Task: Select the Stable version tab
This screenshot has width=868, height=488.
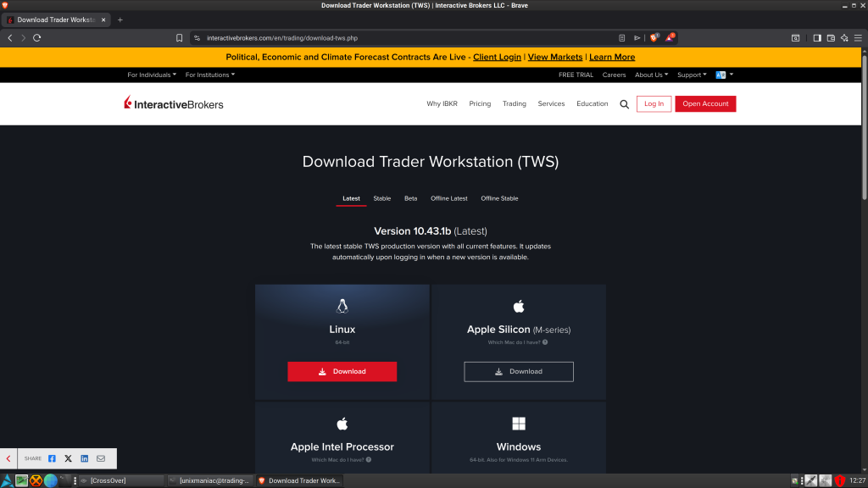Action: [381, 198]
